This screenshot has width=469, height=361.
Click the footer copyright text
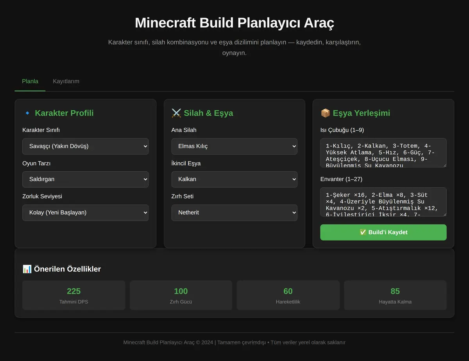tap(234, 342)
